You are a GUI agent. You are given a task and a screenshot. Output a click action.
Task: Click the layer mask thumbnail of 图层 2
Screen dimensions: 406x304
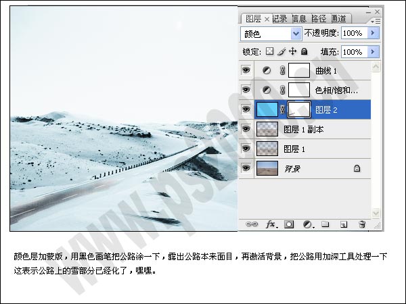coord(299,109)
